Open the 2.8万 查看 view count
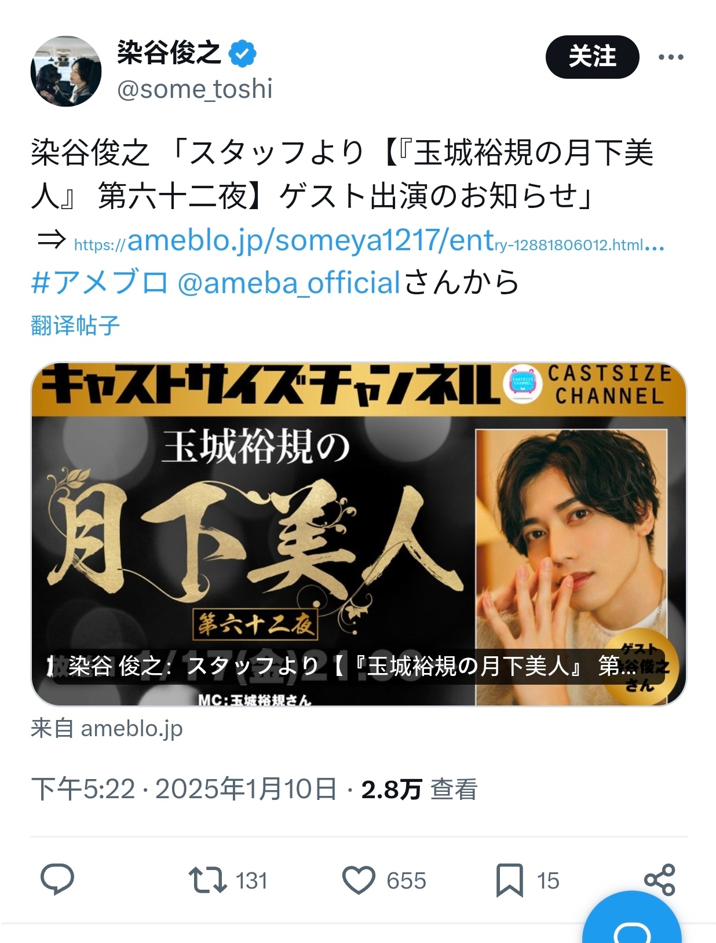Screen dimensions: 716x943 tap(419, 790)
